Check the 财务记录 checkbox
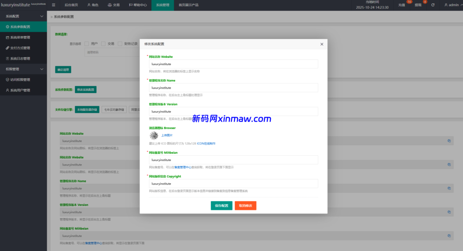Image resolution: width=463 pixels, height=251 pixels. pos(120,44)
